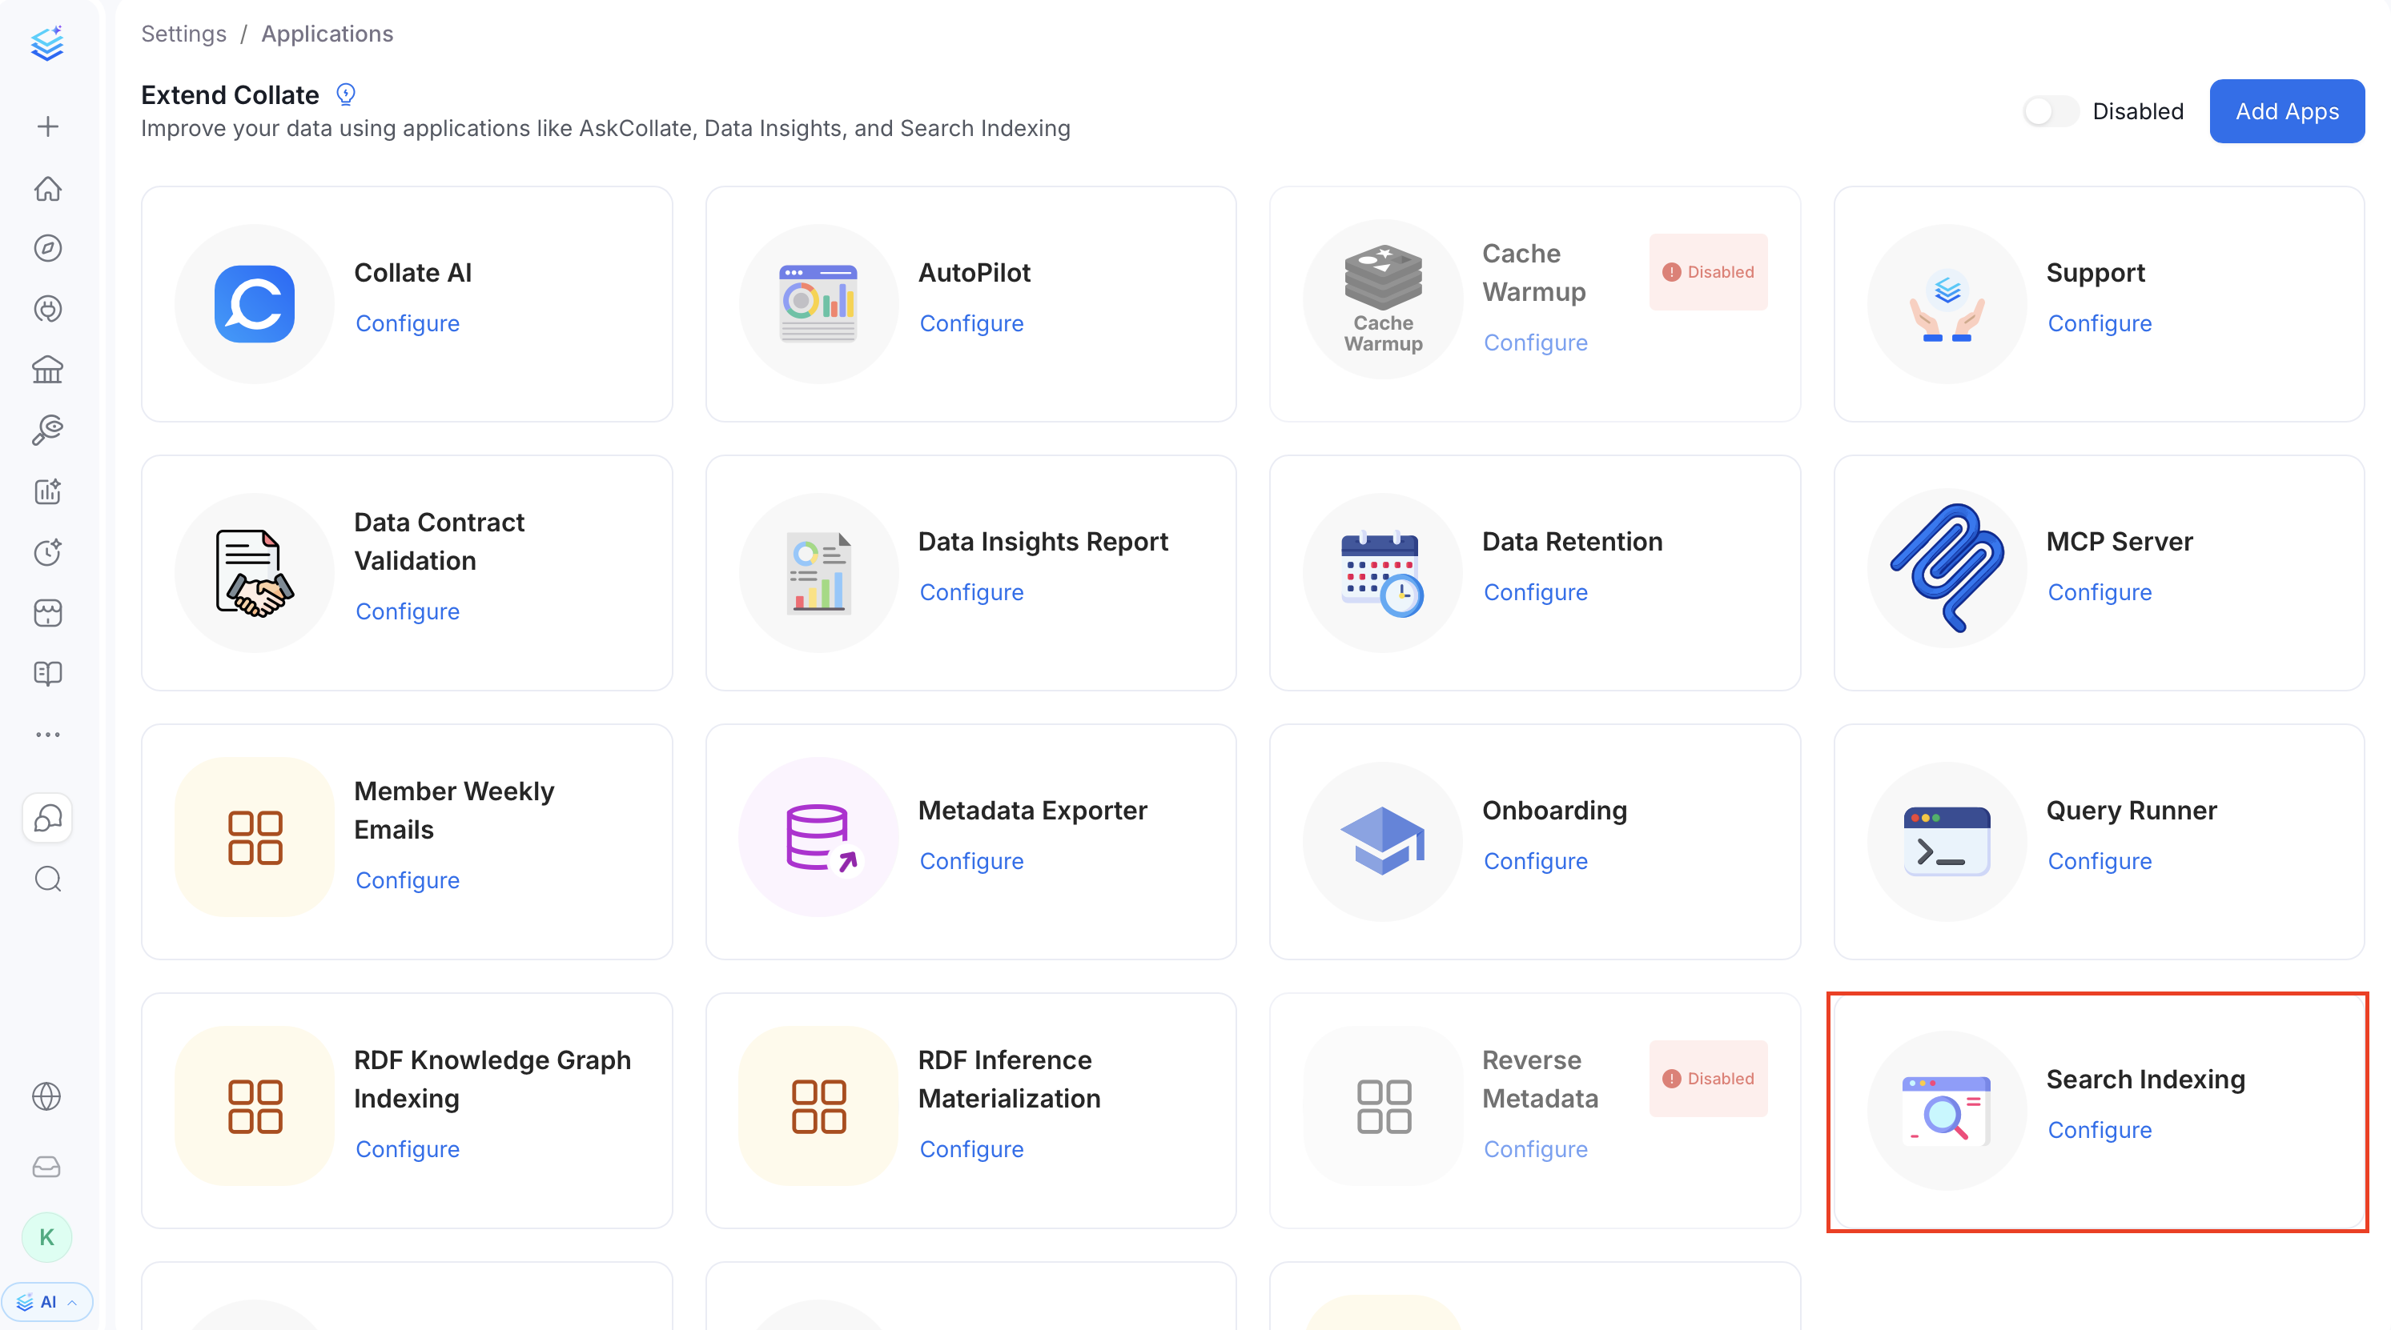Click Applications in the breadcrumb

point(327,34)
